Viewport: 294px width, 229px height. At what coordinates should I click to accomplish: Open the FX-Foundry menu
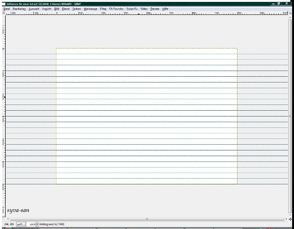tap(116, 9)
